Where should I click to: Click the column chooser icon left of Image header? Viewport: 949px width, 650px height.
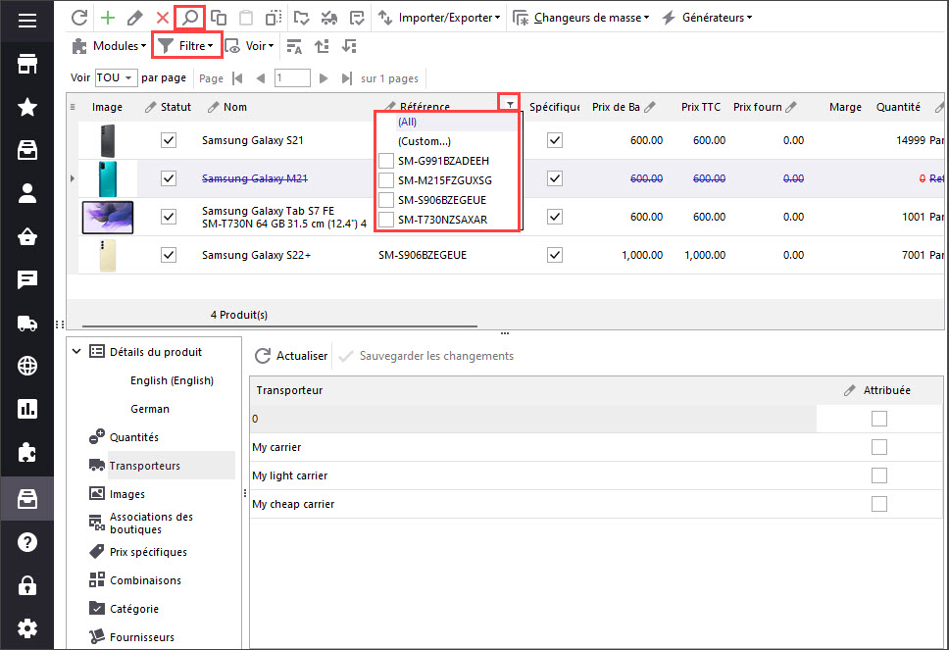click(73, 107)
